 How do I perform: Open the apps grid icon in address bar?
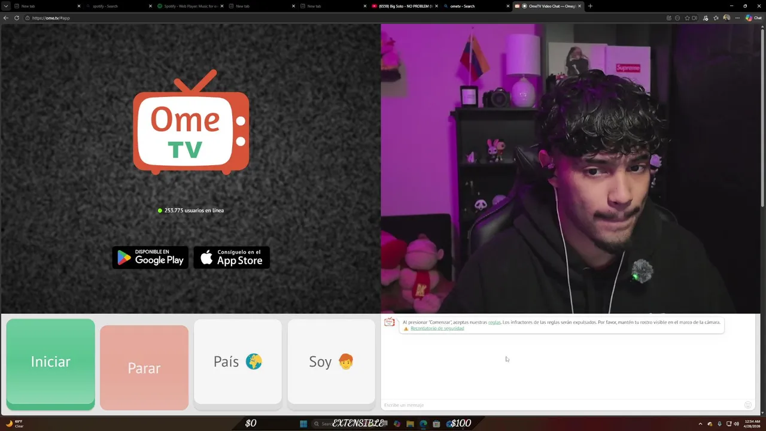[x=668, y=18]
